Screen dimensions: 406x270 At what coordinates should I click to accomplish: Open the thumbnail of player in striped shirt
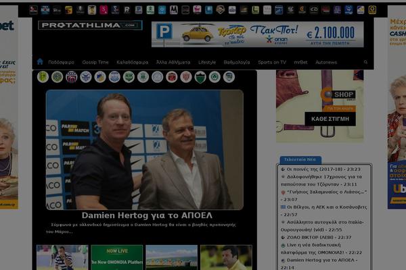point(62,258)
